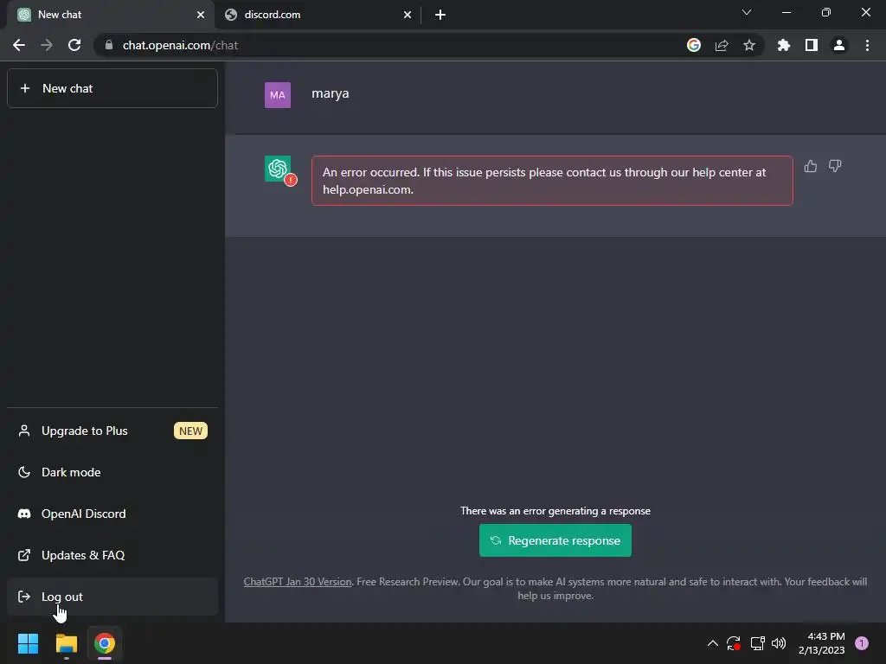Viewport: 886px width, 664px height.
Task: Click the text There was an error generating a response
Action: click(x=555, y=510)
